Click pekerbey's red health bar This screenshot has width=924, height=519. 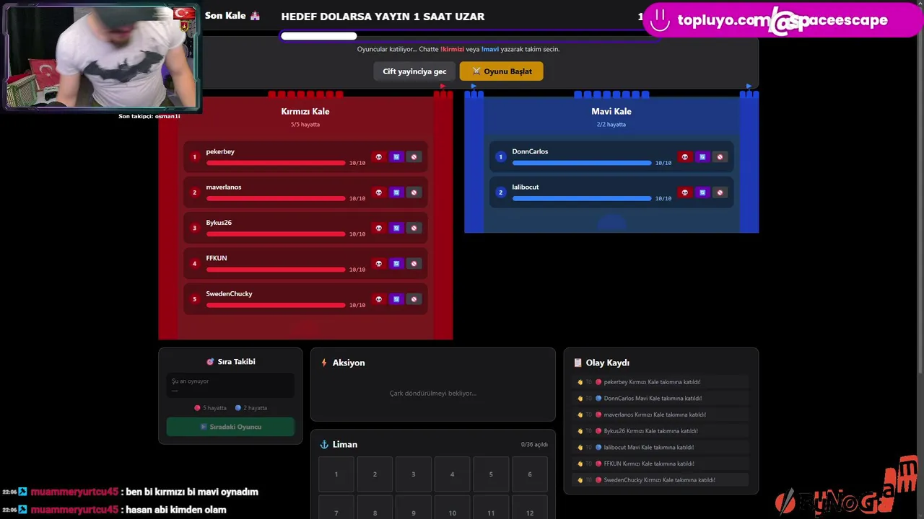point(276,163)
